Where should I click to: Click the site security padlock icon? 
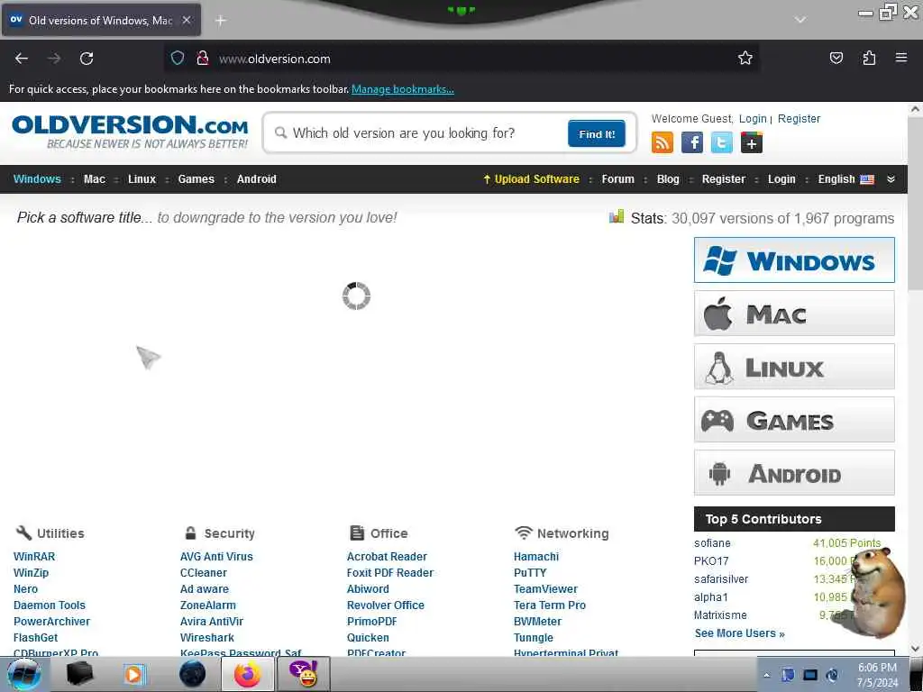203,58
